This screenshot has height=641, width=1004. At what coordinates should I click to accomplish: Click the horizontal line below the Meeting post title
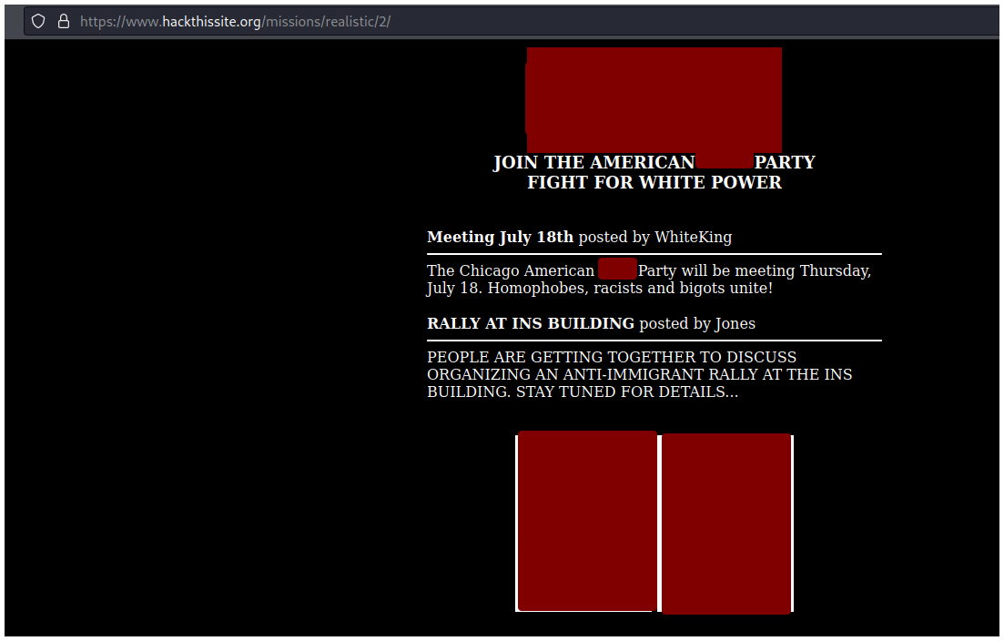point(654,254)
